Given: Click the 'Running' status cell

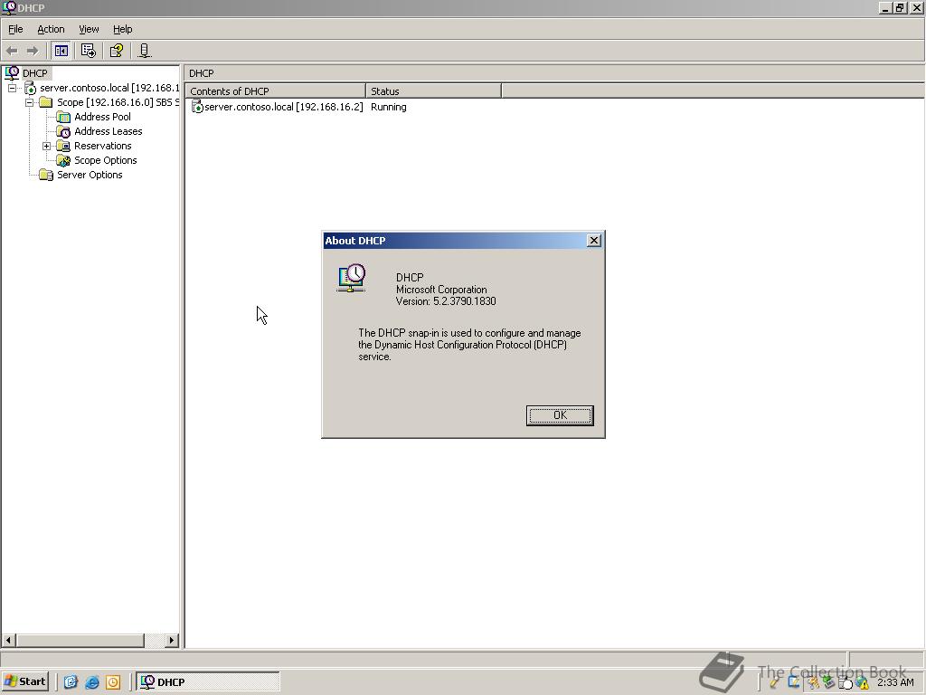Looking at the screenshot, I should [389, 107].
